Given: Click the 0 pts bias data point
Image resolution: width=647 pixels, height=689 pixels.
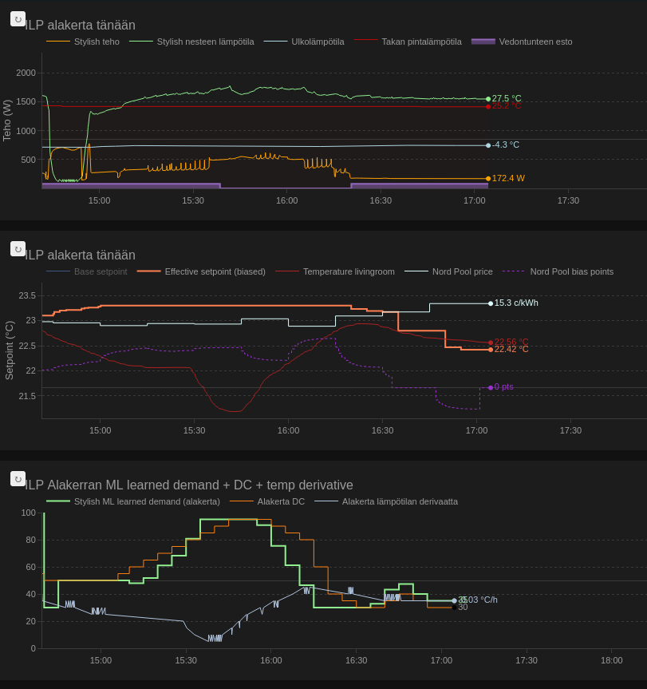Looking at the screenshot, I should 491,387.
